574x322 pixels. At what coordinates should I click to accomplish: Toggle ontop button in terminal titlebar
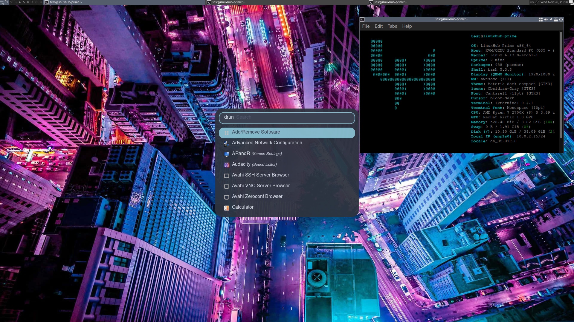(x=556, y=19)
